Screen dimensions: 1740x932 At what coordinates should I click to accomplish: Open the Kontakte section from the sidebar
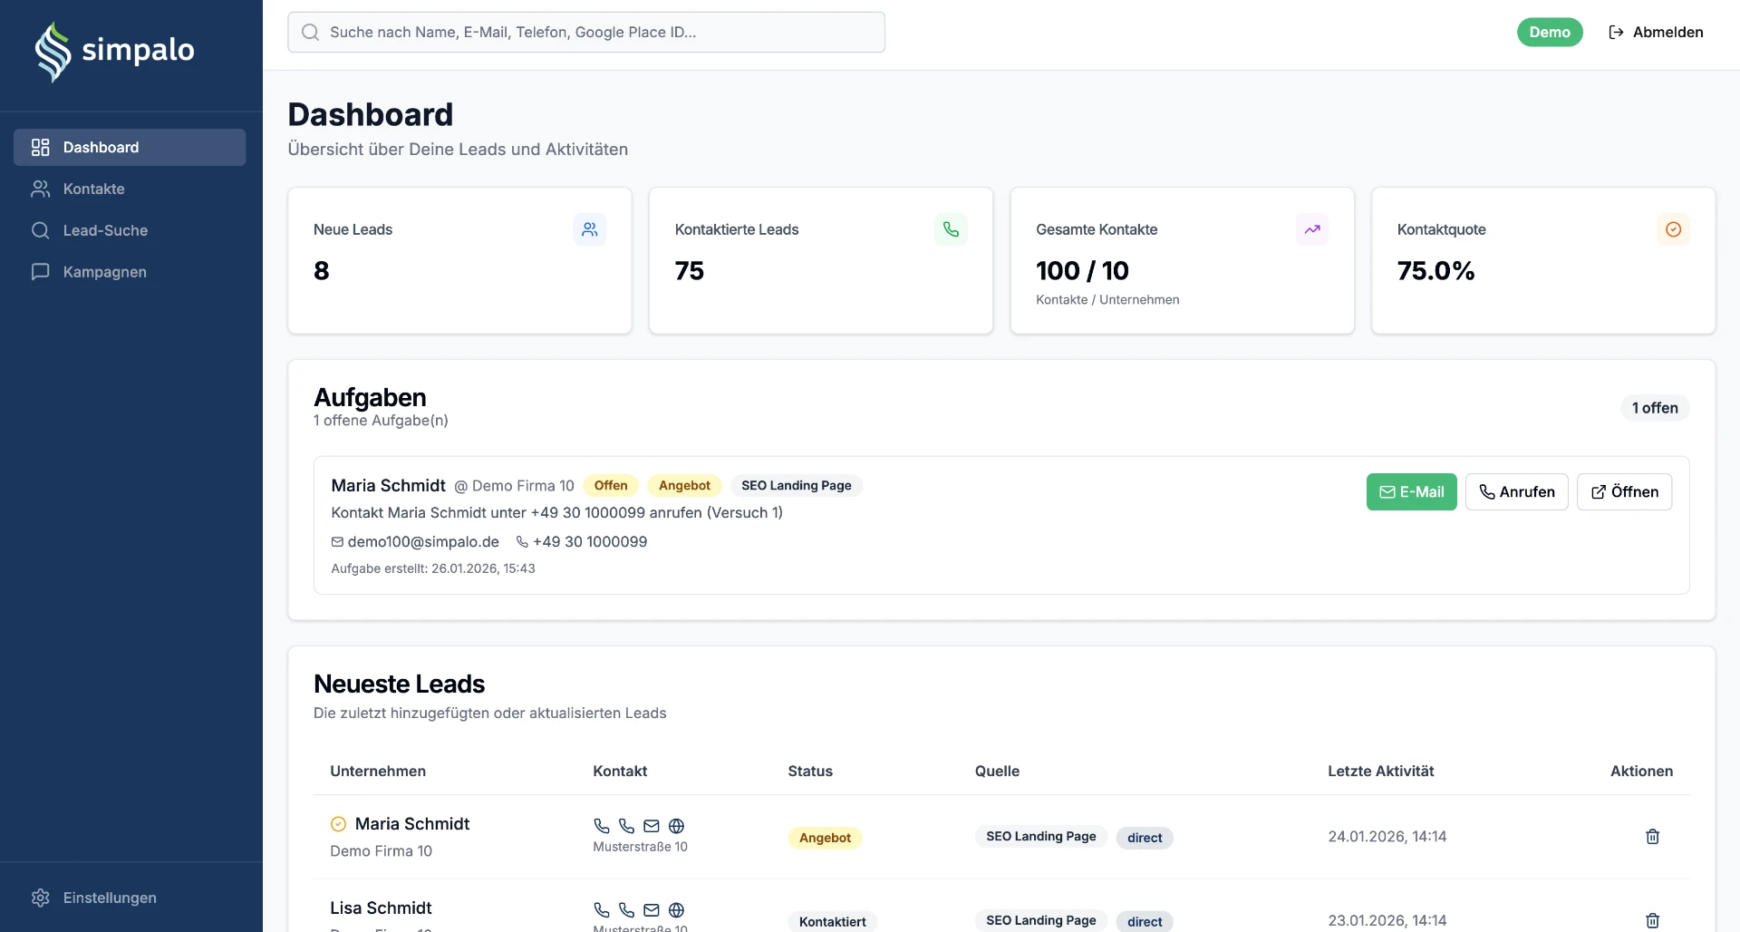93,189
